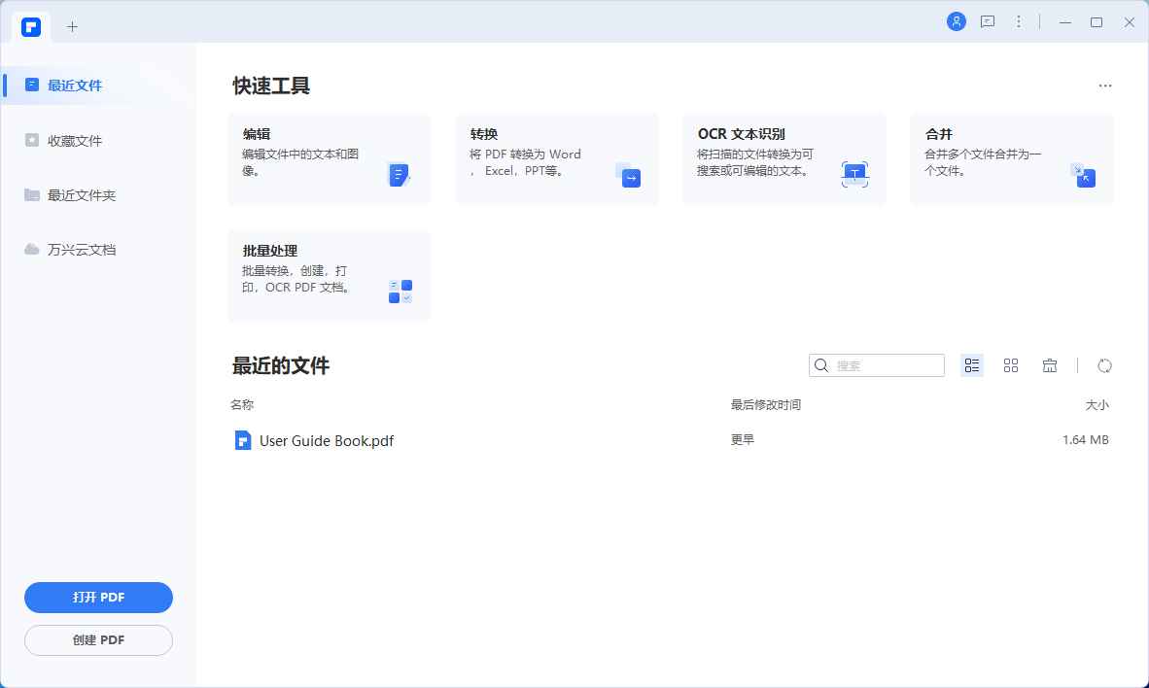Switch to list view for recent files
1149x688 pixels.
point(972,364)
